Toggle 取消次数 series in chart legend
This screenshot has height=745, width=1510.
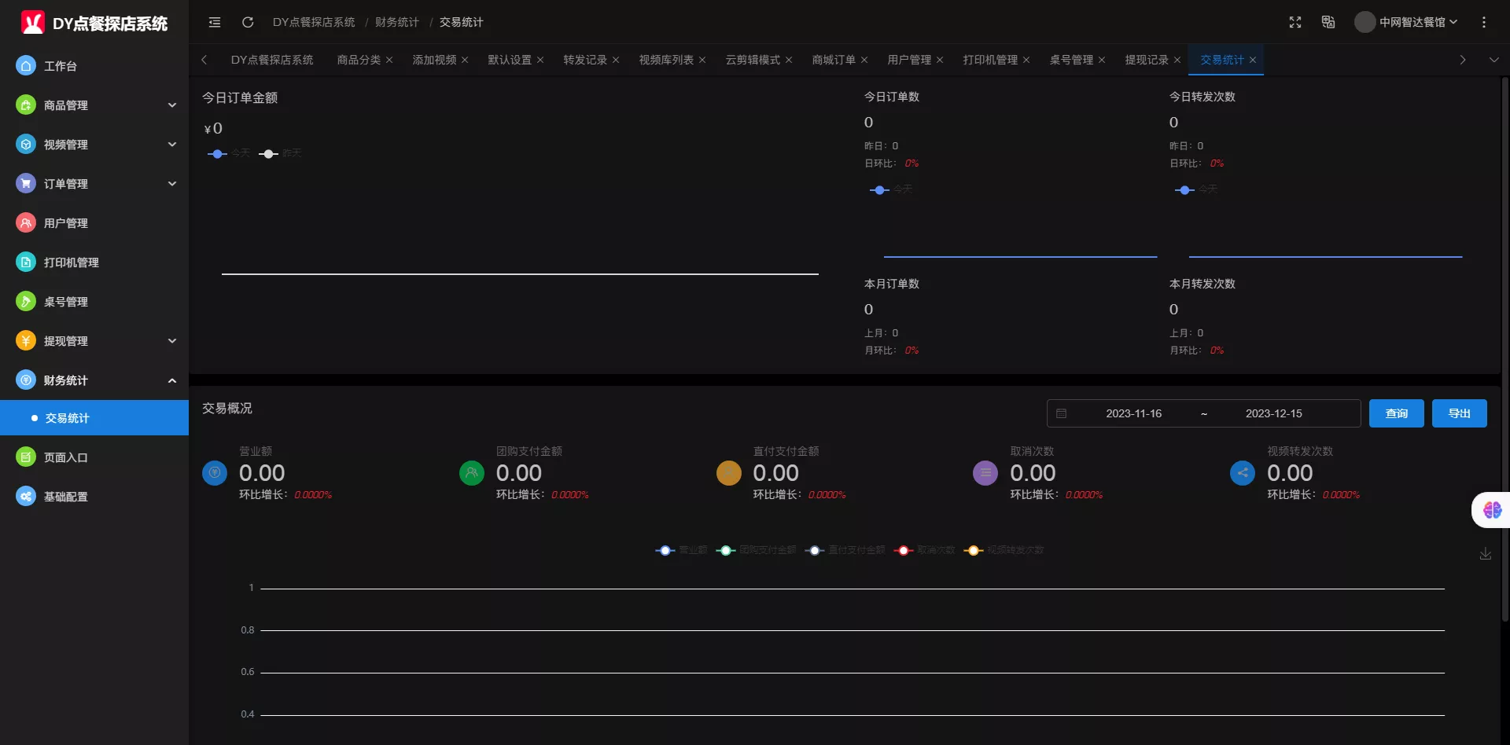click(x=925, y=550)
